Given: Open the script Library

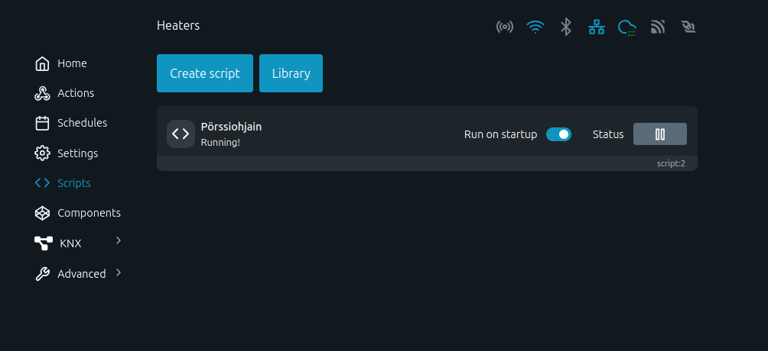Looking at the screenshot, I should click(x=291, y=73).
